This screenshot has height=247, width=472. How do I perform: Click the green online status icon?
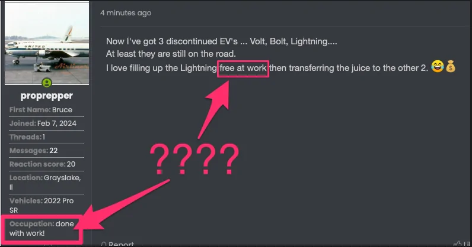(47, 83)
